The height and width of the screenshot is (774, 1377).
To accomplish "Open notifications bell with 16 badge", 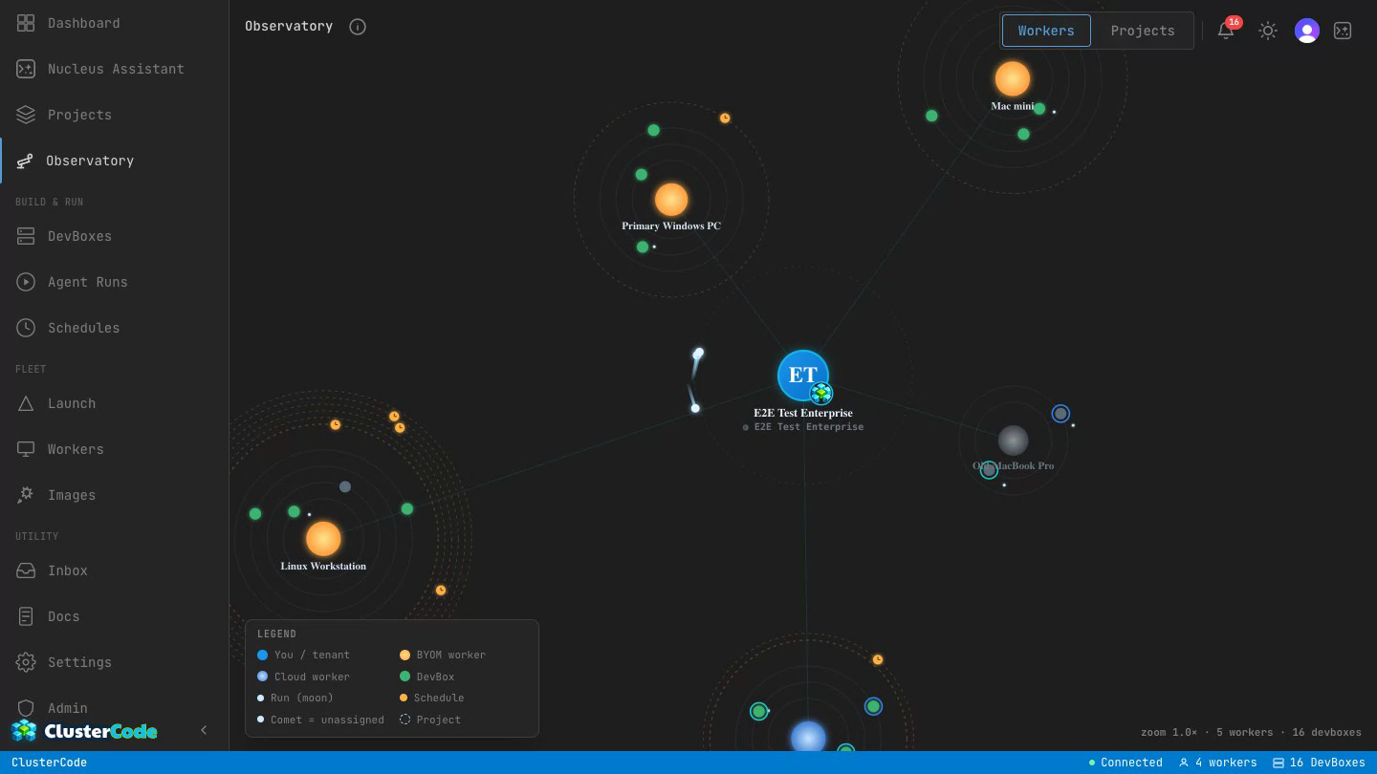I will [x=1227, y=30].
